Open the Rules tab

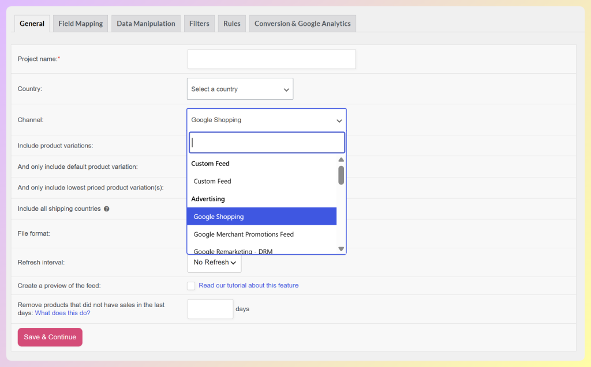(232, 24)
